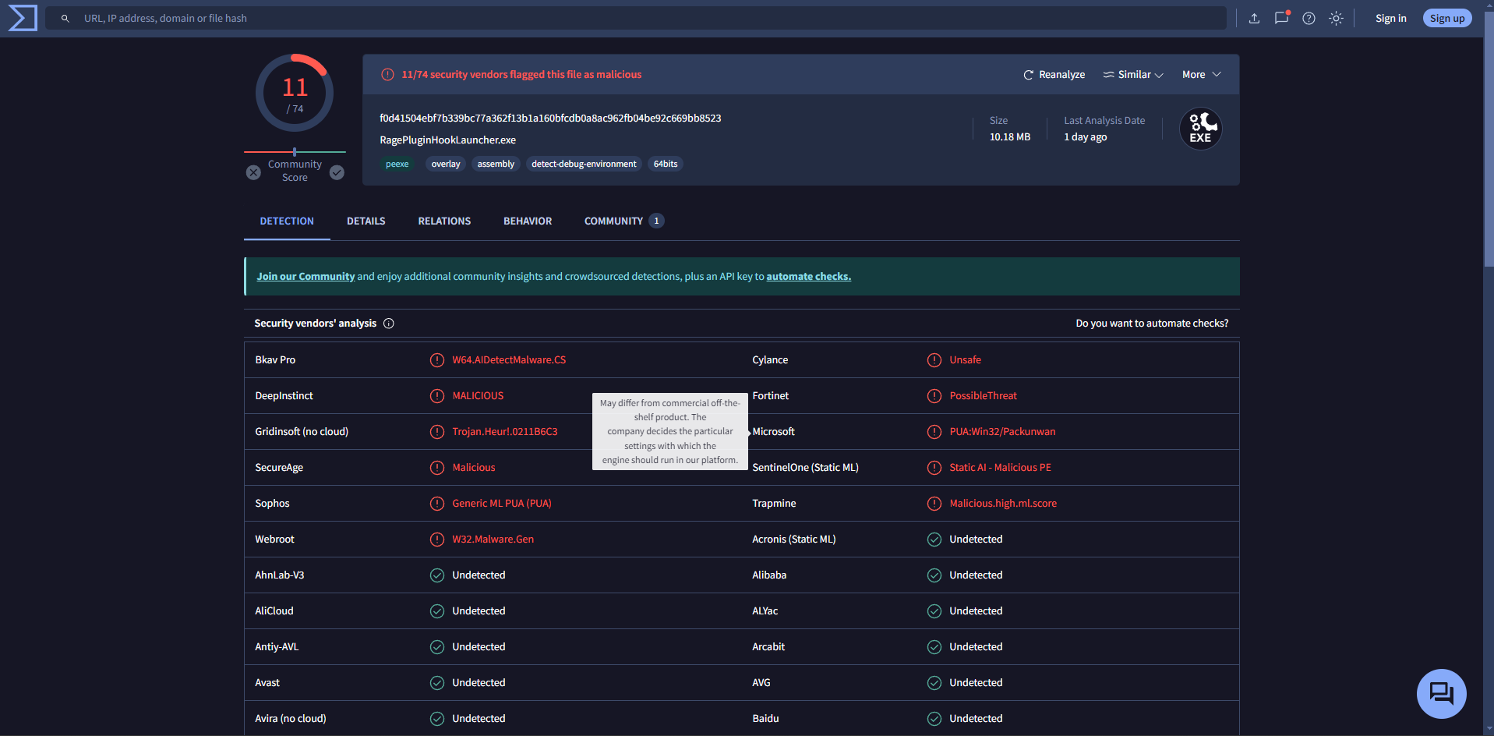Screen dimensions: 1494x736
Task: Click the community score positive vote icon
Action: coord(337,172)
